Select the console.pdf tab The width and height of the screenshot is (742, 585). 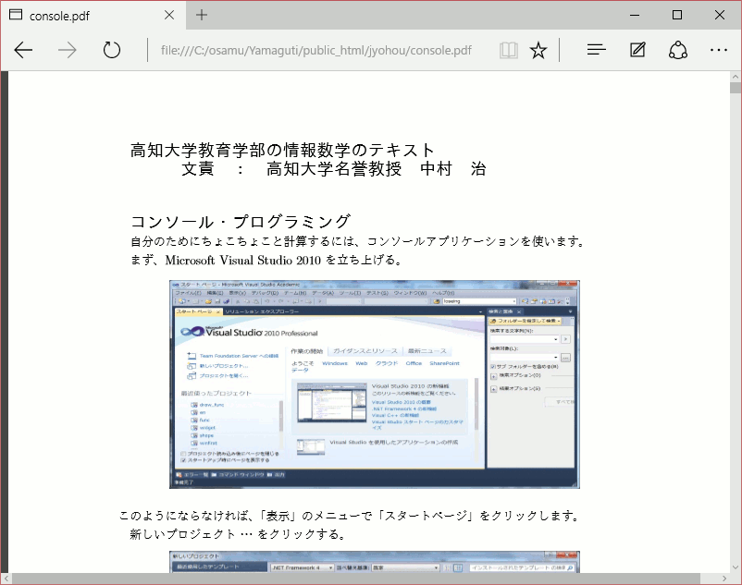click(x=93, y=15)
